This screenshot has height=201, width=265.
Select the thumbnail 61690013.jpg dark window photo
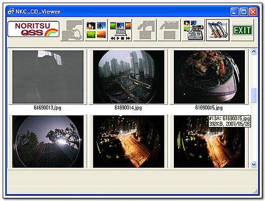pyautogui.click(x=48, y=77)
